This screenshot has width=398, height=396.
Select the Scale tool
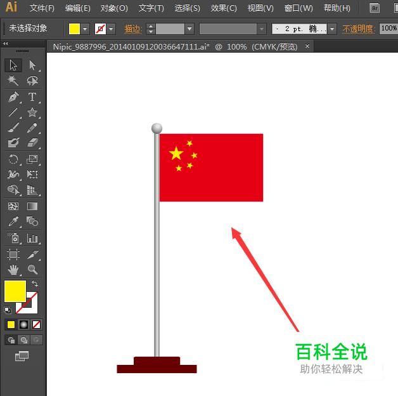pyautogui.click(x=32, y=159)
